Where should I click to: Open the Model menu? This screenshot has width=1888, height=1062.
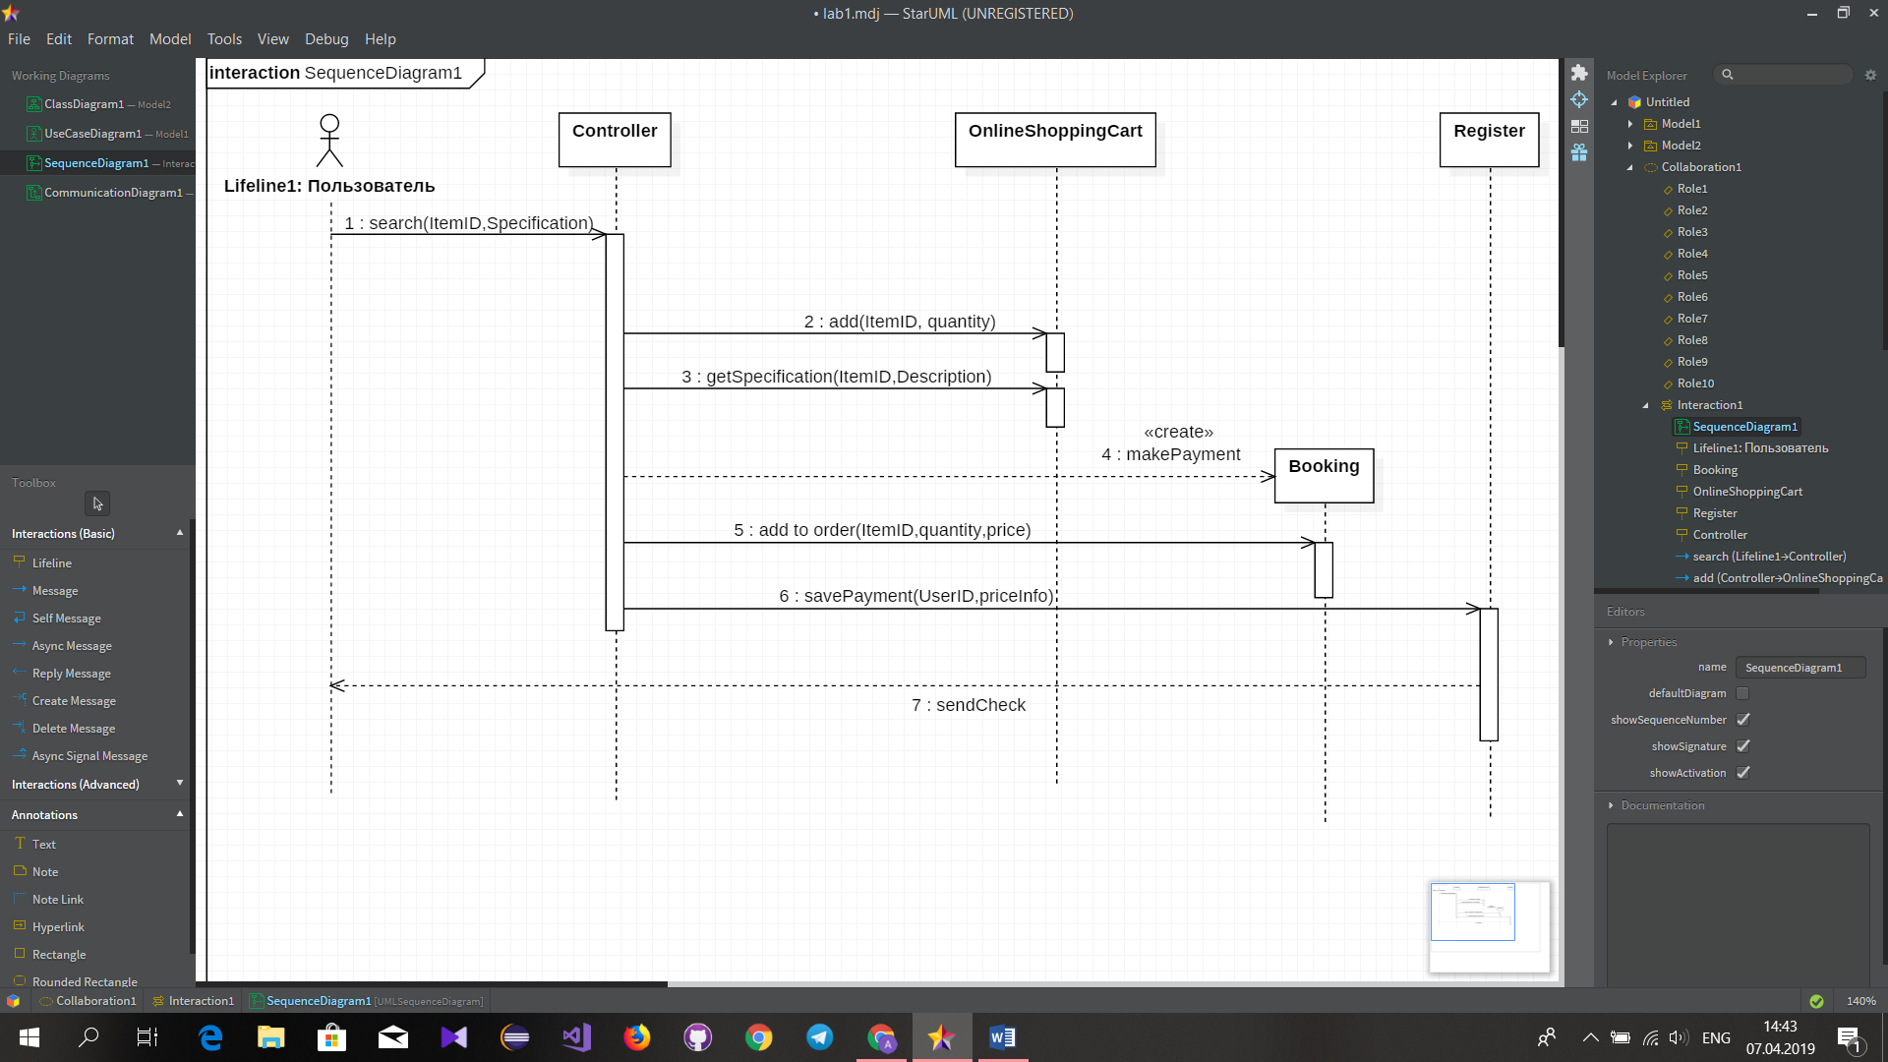point(170,39)
